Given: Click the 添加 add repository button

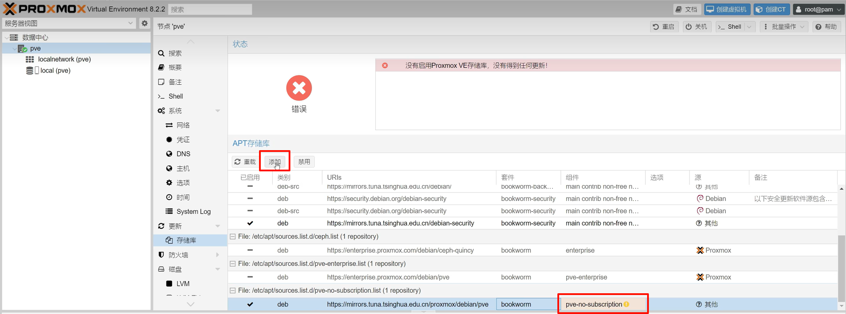Looking at the screenshot, I should click(275, 162).
